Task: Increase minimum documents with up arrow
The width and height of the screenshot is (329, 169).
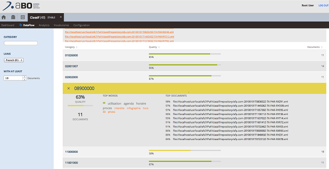Action: click(x=24, y=77)
